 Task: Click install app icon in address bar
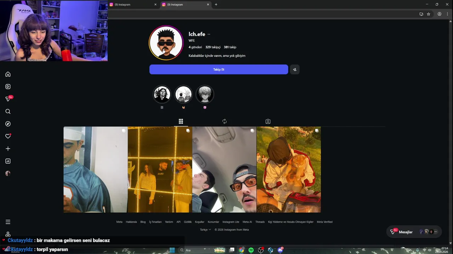tap(421, 14)
